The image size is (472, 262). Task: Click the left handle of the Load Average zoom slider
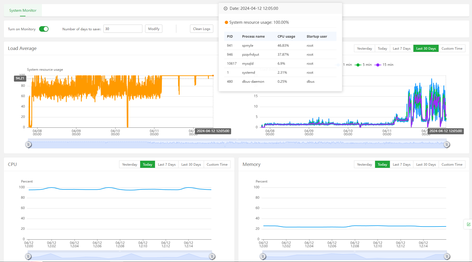pos(28,144)
